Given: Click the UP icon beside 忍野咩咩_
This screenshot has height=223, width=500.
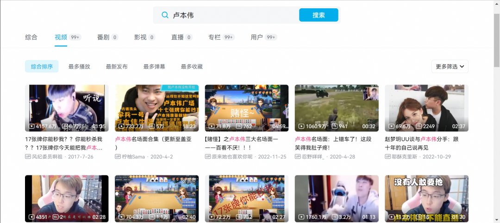Looking at the screenshot, I should 298,157.
